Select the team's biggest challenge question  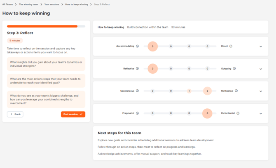point(46,99)
